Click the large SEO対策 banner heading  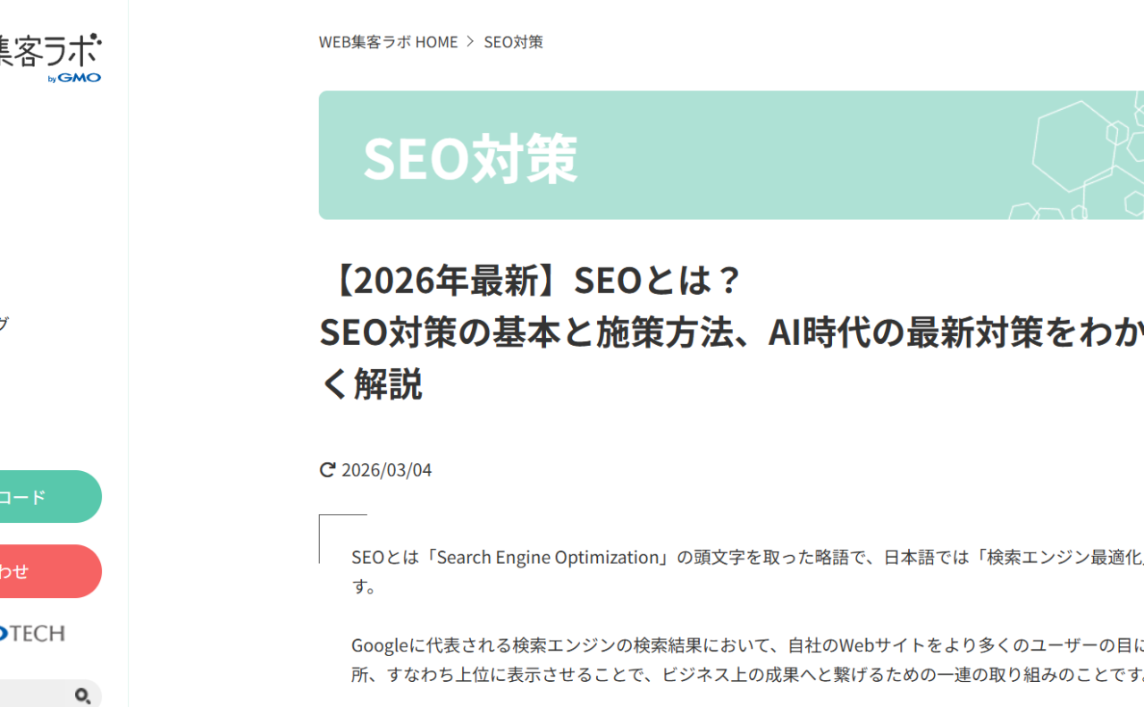470,159
